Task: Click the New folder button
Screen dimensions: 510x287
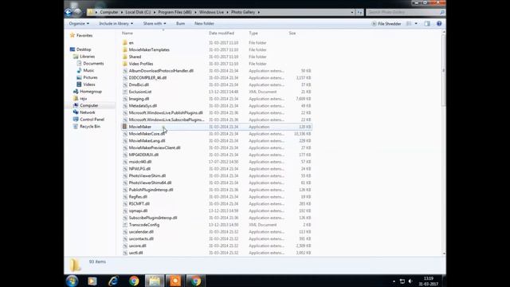Action: [x=204, y=24]
